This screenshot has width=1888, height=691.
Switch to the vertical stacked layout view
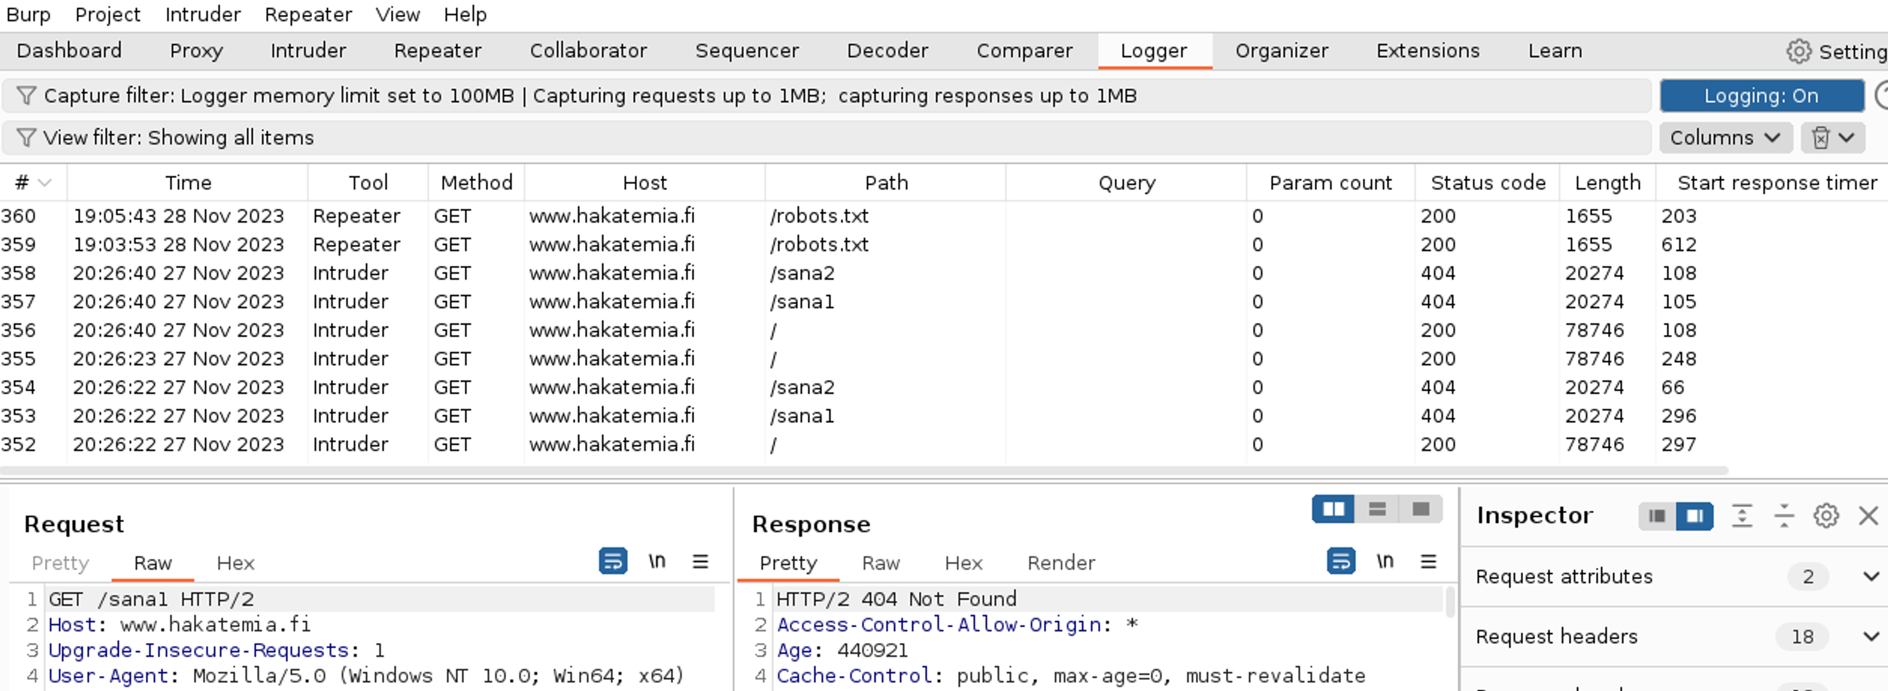tap(1377, 509)
